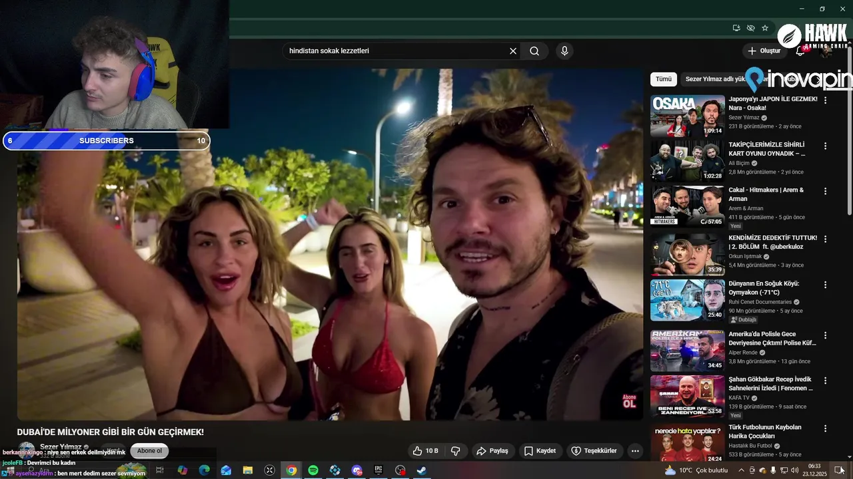Screen dimensions: 853x479
Task: Like the video showing 10 B
Action: pos(425,451)
